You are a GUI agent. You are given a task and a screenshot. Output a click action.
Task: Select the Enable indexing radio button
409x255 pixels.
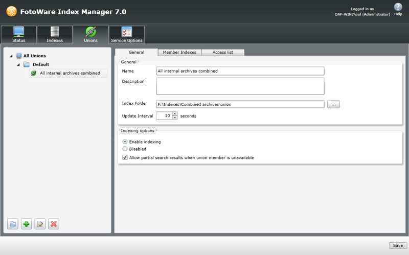(x=125, y=142)
